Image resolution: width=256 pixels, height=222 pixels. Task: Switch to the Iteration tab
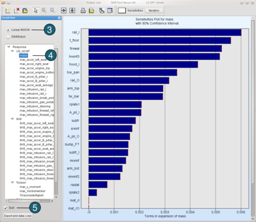pos(154,10)
